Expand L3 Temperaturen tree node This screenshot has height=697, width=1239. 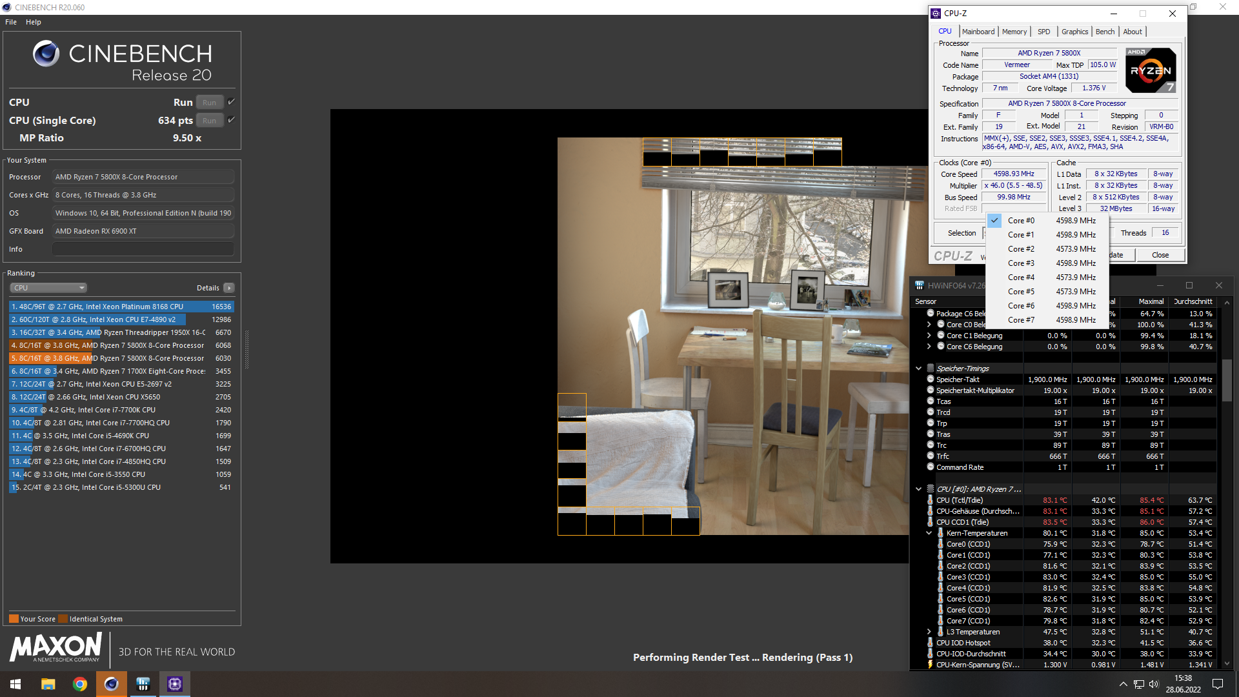929,632
